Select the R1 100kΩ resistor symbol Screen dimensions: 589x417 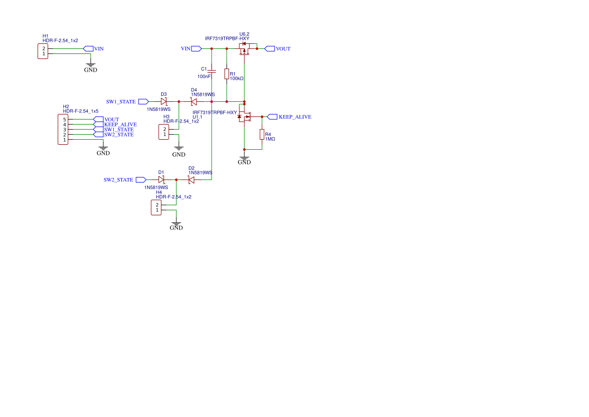[x=226, y=74]
